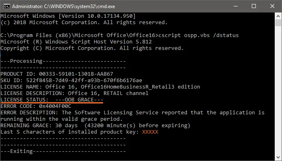Click the cmd.exe icon in title bar

pos(5,6)
